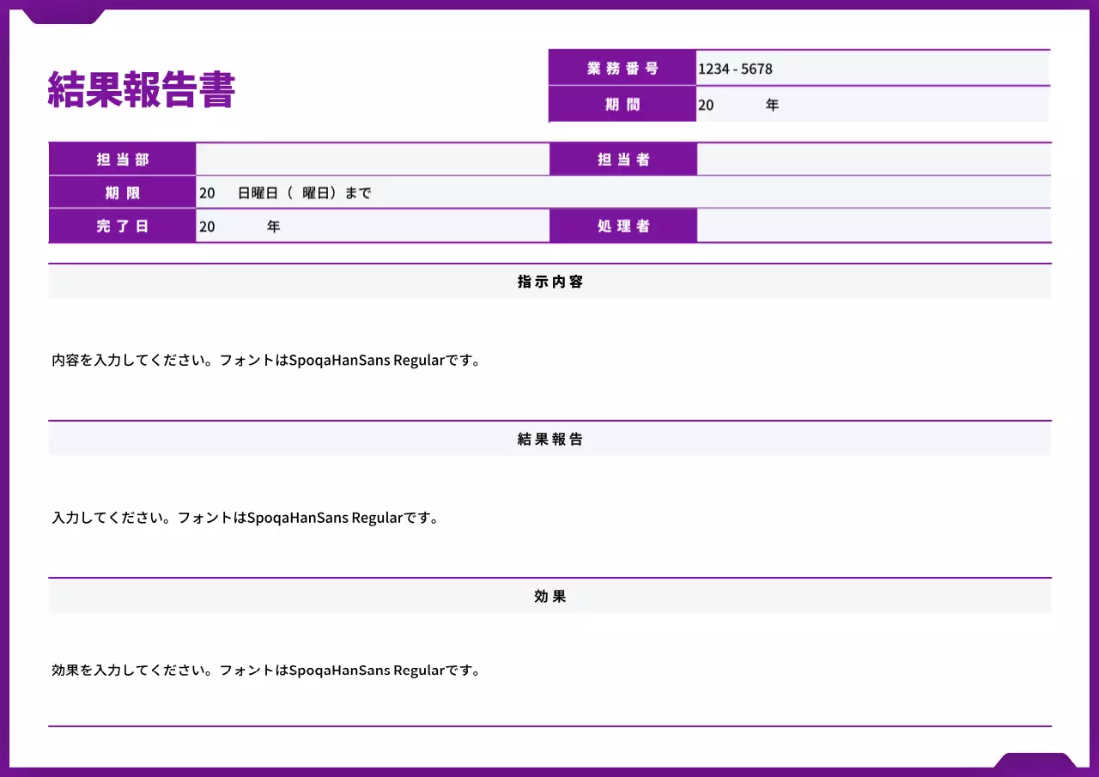Select the 担当者 label cell

click(x=623, y=160)
